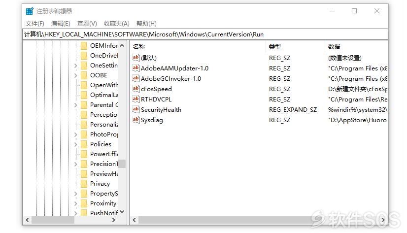The height and width of the screenshot is (233, 407).
Task: Click the value pane scroll left arrow
Action: pyautogui.click(x=134, y=220)
